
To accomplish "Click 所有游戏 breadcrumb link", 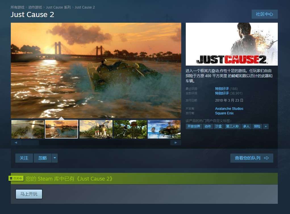I will (x=17, y=7).
